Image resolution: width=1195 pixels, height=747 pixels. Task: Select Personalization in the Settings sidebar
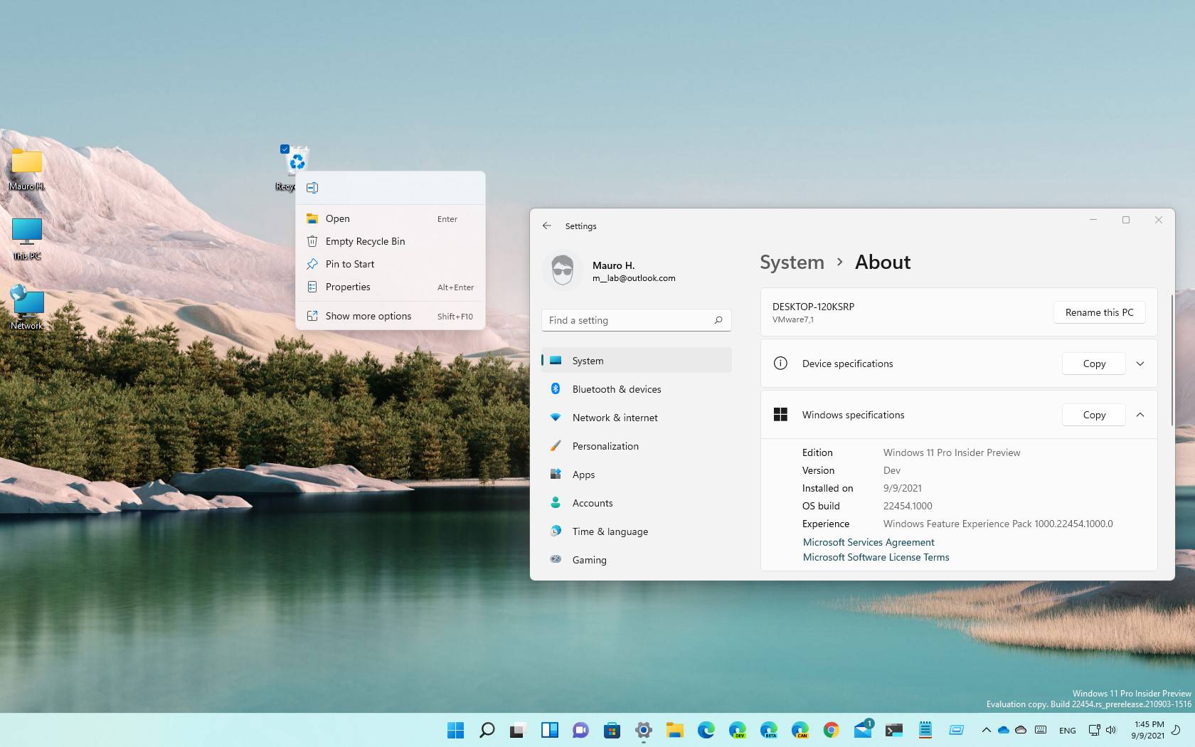click(605, 446)
